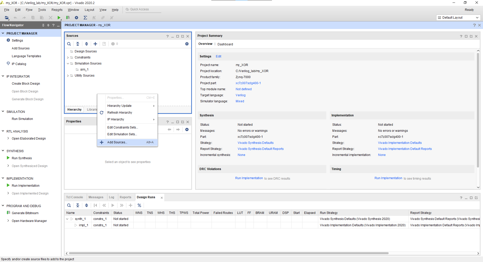Click the Verilog target language link

[240, 95]
